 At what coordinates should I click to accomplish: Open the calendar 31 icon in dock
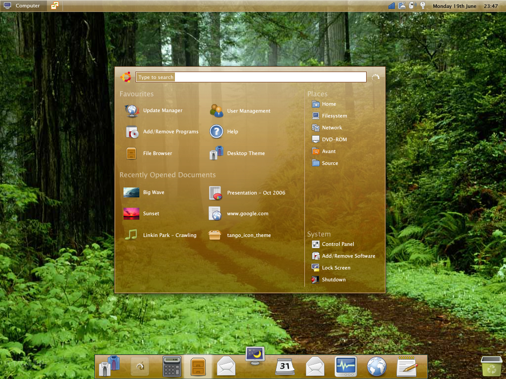[285, 367]
